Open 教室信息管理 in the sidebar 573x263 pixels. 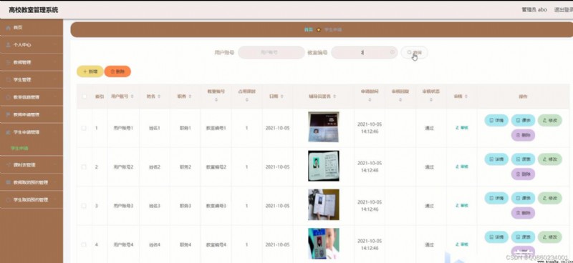click(x=32, y=97)
